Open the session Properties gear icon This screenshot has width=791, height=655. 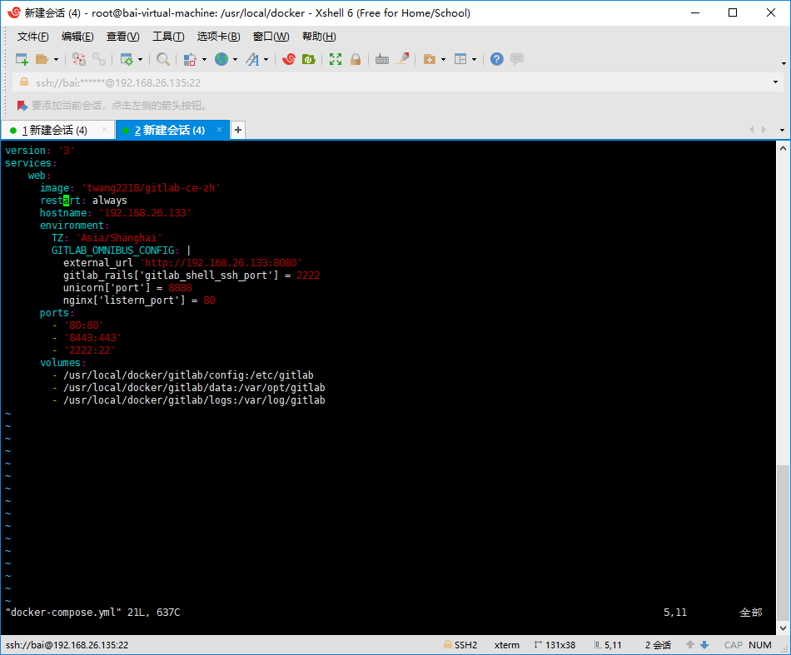pos(126,59)
